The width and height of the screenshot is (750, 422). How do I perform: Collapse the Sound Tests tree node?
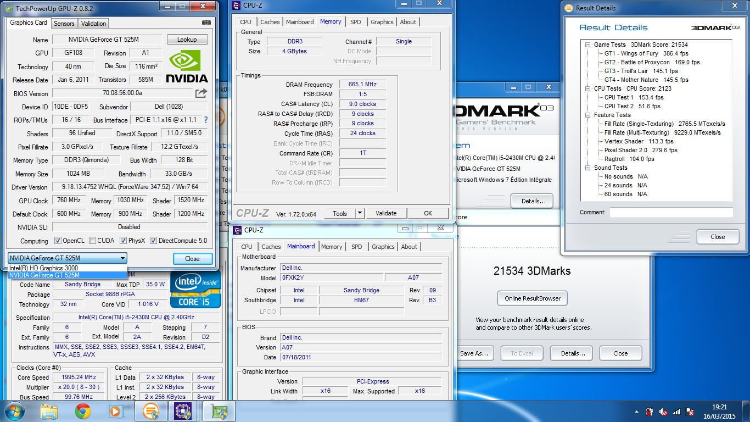[x=587, y=168]
